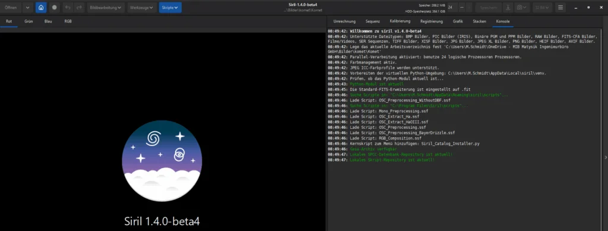Click the home directory icon button
Screen dimensions: 608x231
(41, 7)
